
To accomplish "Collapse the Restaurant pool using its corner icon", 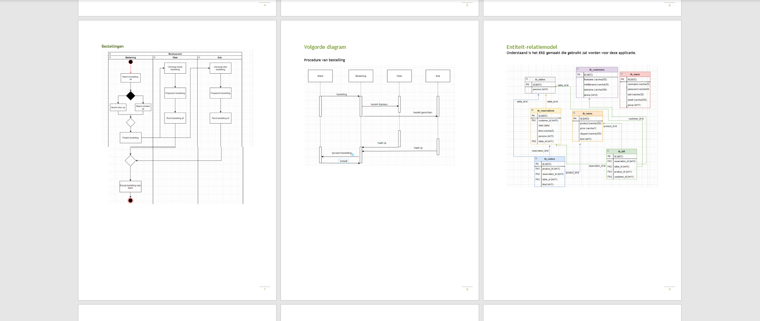I will coord(110,54).
